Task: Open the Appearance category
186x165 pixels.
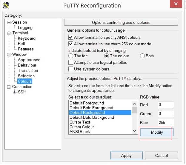Action: point(29,60)
